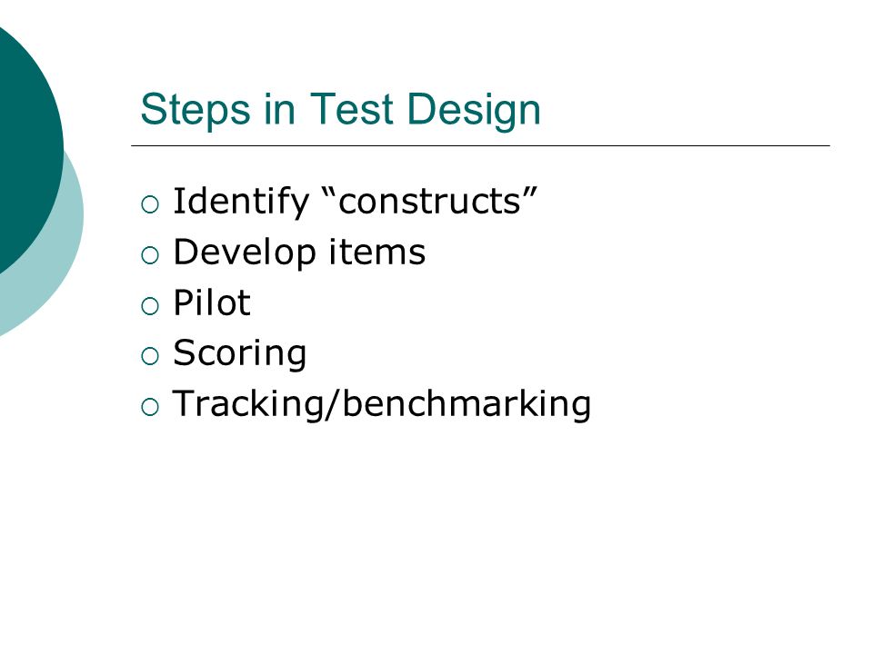Click the bullet circle before Tracking/benchmarking
Viewport: 873px width, 654px height.
[x=150, y=407]
